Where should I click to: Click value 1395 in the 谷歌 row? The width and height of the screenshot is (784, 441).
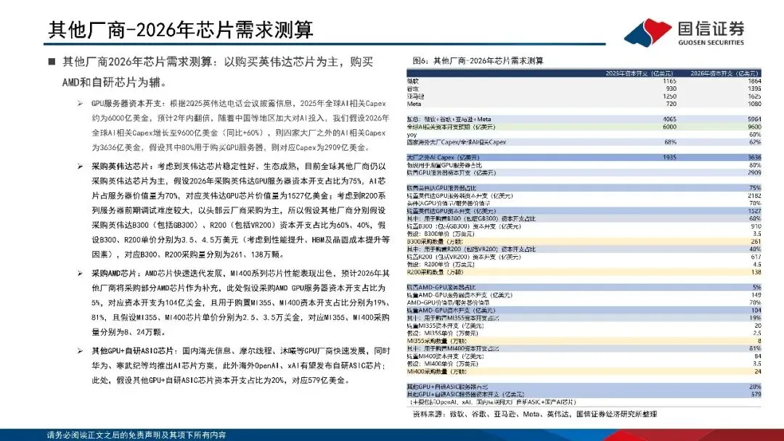point(754,88)
